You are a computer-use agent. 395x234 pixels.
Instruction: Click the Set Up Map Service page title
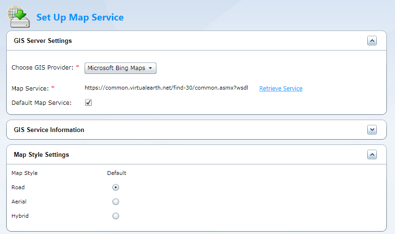tap(80, 18)
